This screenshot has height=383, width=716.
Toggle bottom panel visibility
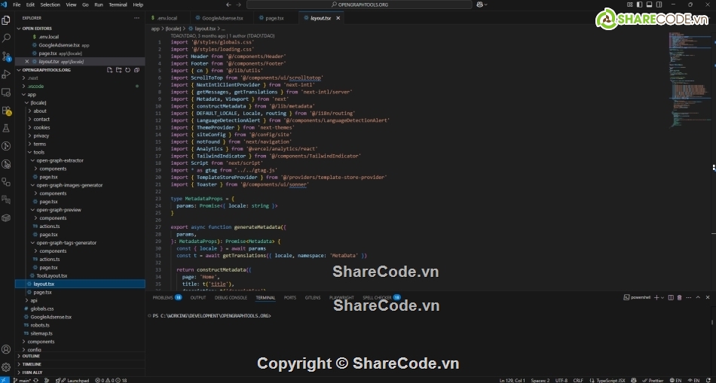(649, 5)
